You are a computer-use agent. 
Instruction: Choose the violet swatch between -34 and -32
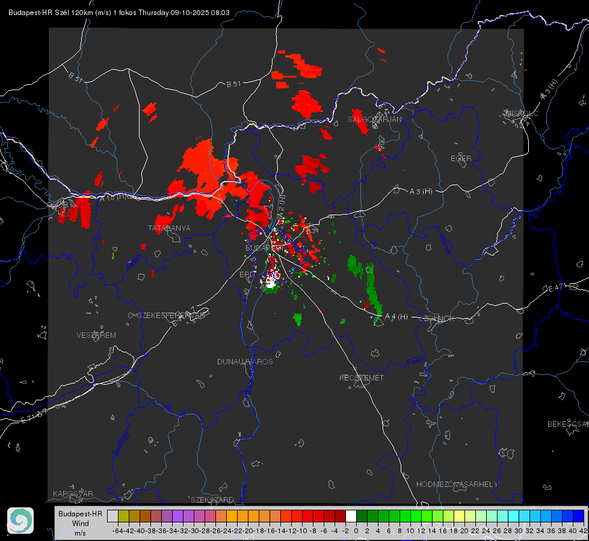pyautogui.click(x=177, y=516)
